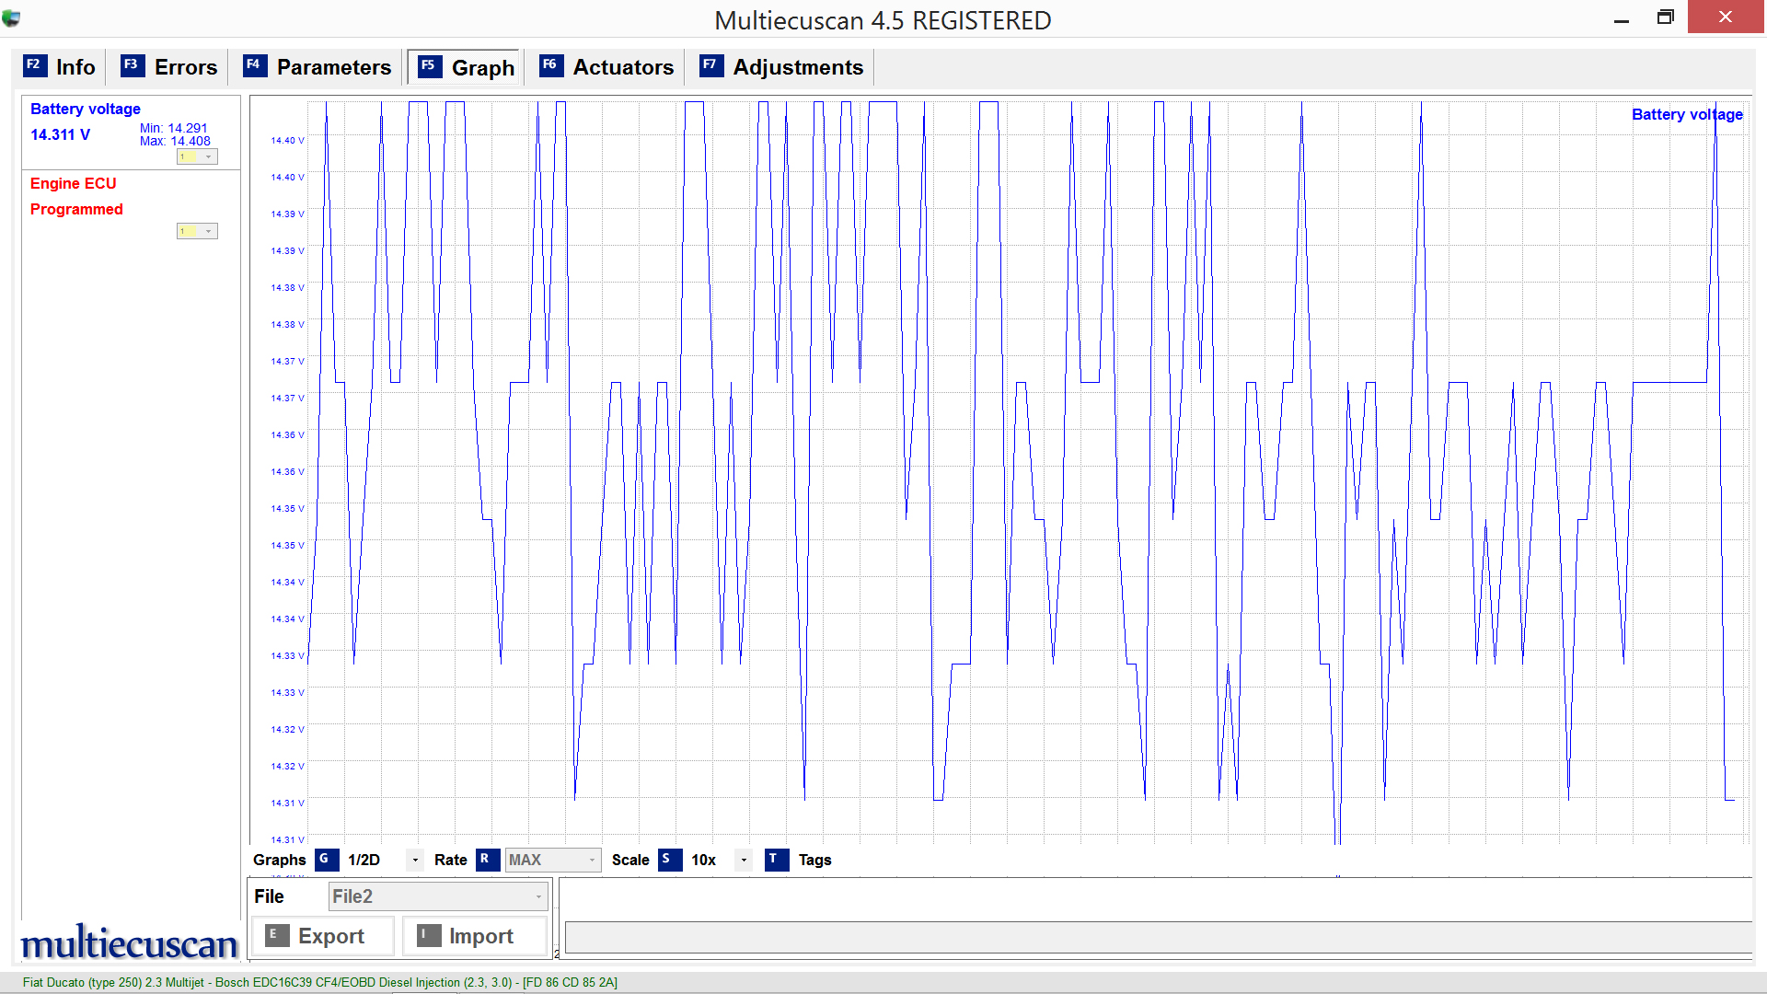Open the Rate MAX dropdown
This screenshot has height=994, width=1767.
(552, 860)
